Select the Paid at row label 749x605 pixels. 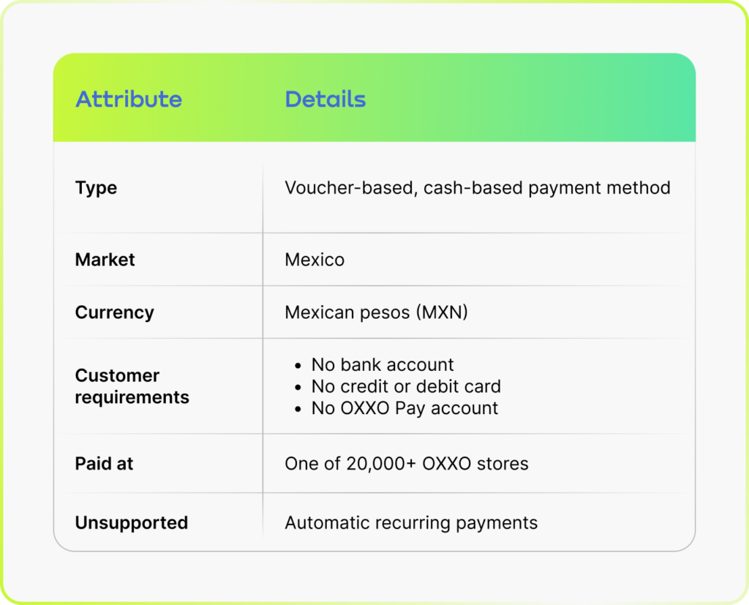[104, 464]
